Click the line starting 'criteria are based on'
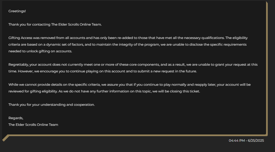 point(127,45)
